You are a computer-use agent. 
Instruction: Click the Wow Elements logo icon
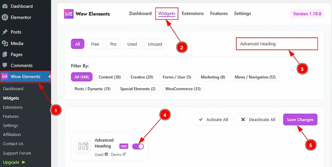click(69, 14)
